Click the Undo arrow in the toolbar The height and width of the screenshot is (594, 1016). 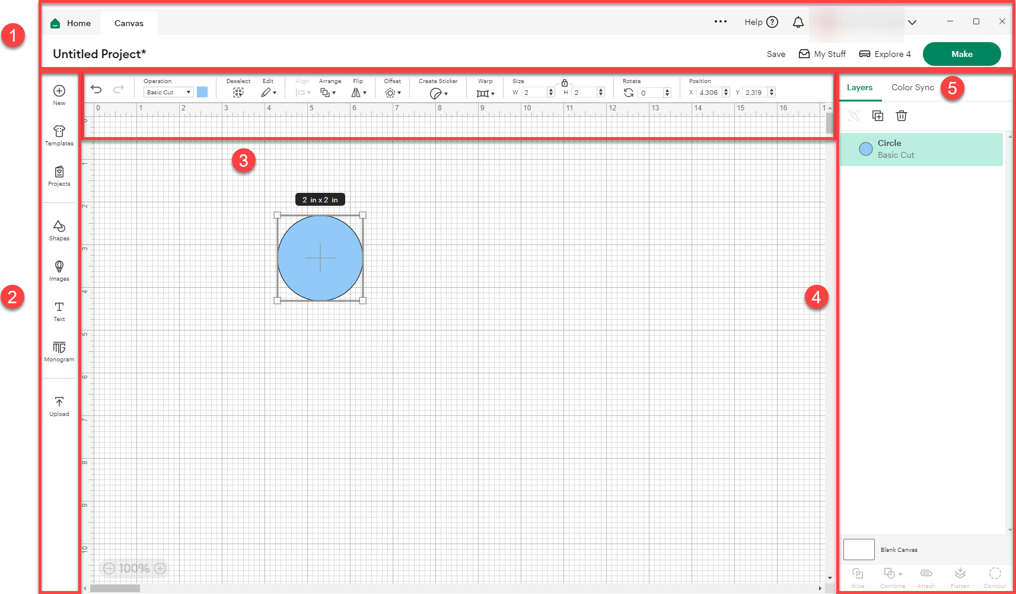[97, 89]
